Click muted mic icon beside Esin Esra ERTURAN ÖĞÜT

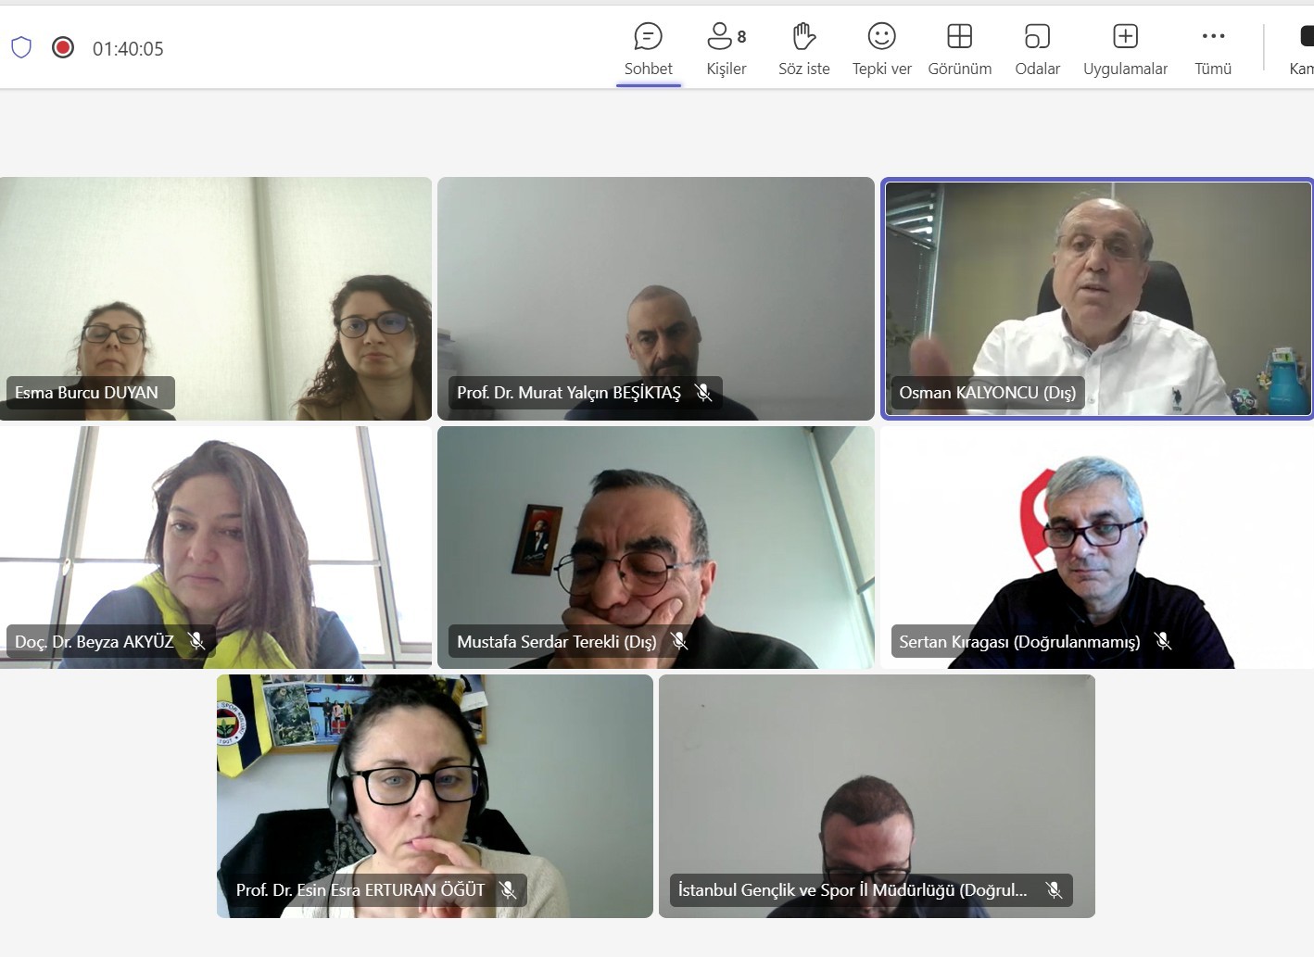coord(508,890)
